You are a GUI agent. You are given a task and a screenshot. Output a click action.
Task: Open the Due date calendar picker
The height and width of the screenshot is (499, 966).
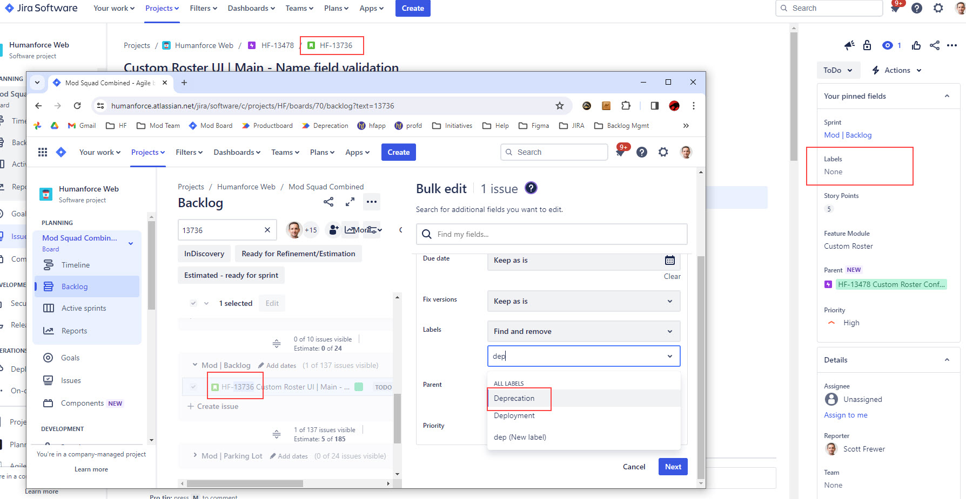(670, 260)
